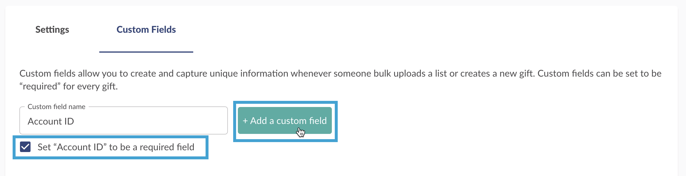Focus the text box containing Account ID
686x176 pixels.
pyautogui.click(x=124, y=120)
